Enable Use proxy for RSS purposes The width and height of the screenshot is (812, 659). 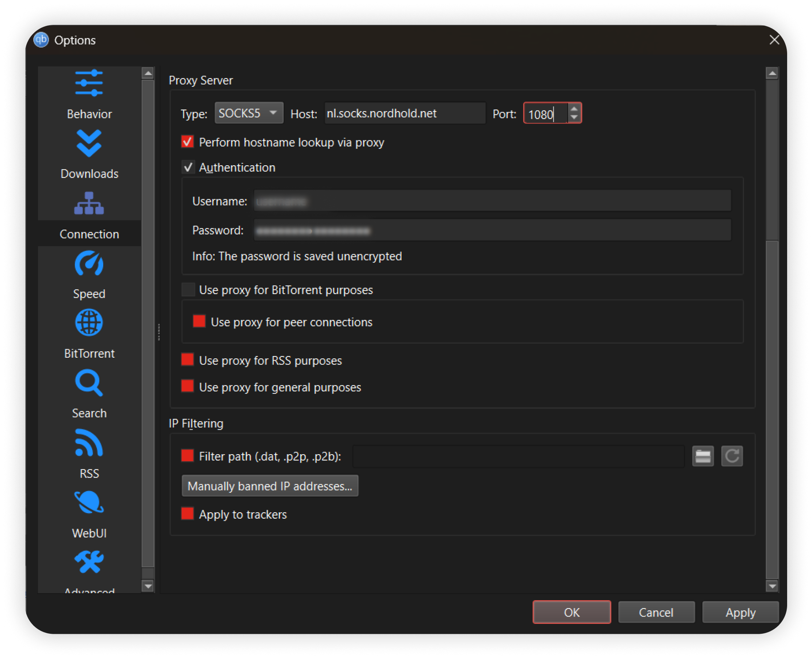[188, 360]
